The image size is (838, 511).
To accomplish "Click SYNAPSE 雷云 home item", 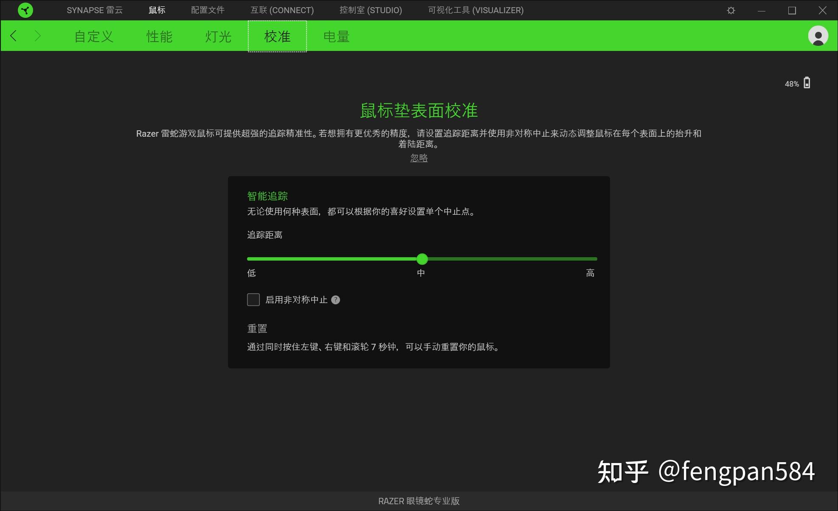I will pos(94,10).
